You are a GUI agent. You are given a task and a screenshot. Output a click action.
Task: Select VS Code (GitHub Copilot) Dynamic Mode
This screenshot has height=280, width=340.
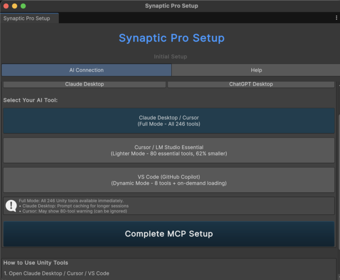tap(169, 180)
